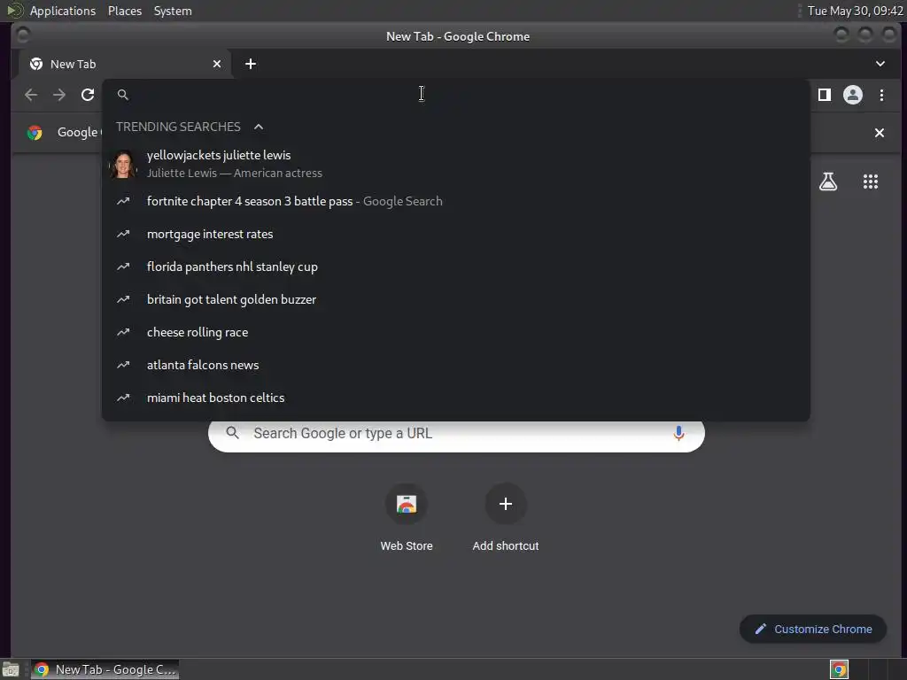The image size is (907, 680).
Task: Click the show desktop taskbar icon
Action: (11, 669)
